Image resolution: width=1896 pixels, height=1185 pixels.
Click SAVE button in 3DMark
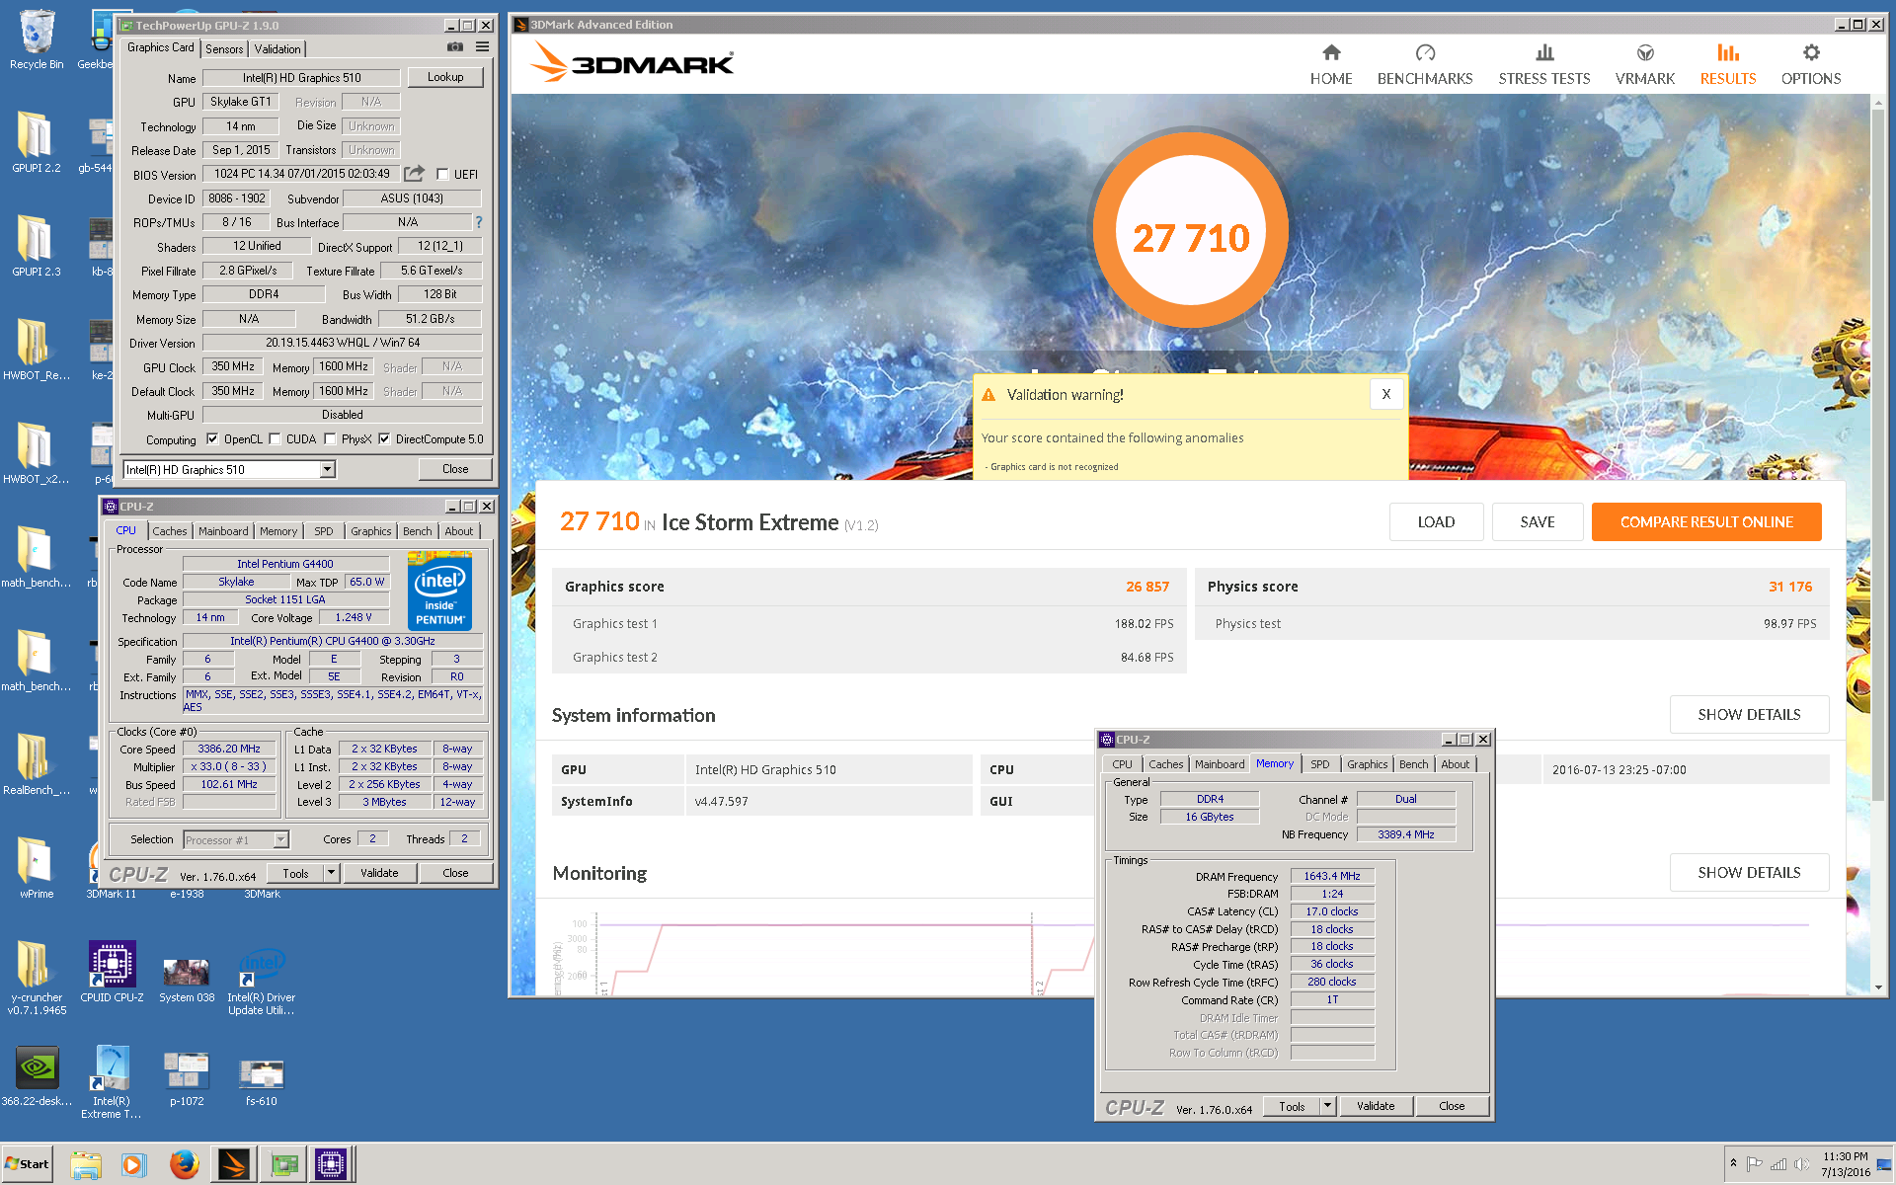tap(1538, 521)
